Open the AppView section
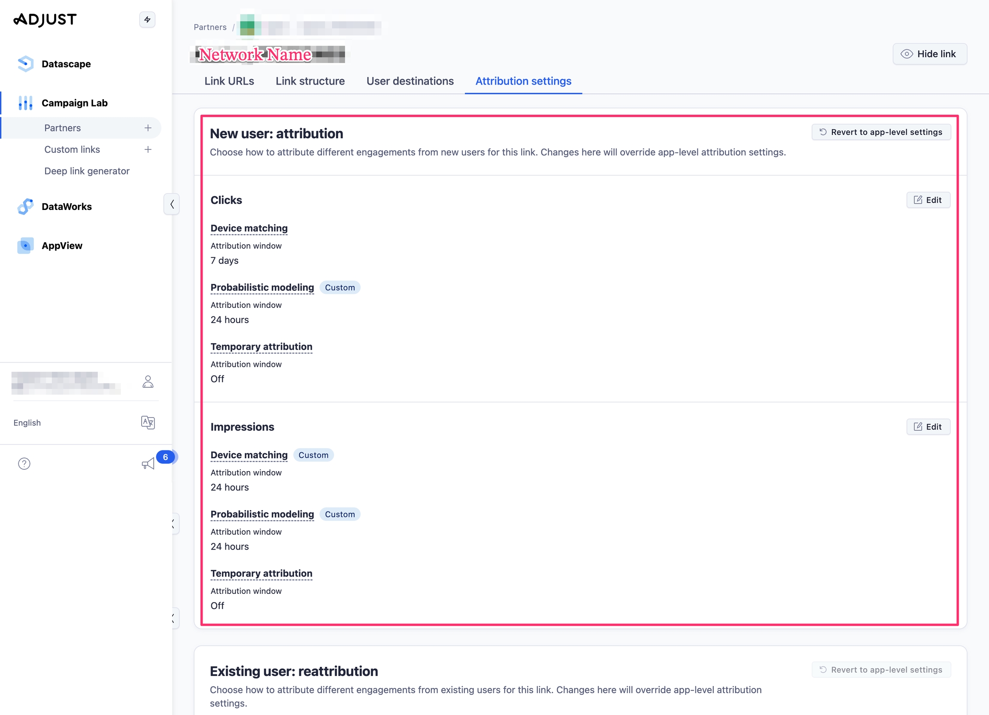The image size is (989, 715). click(61, 246)
